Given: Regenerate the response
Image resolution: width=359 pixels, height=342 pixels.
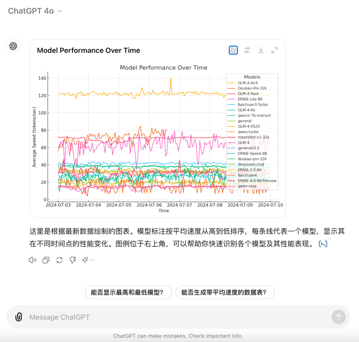Looking at the screenshot, I should (x=60, y=260).
